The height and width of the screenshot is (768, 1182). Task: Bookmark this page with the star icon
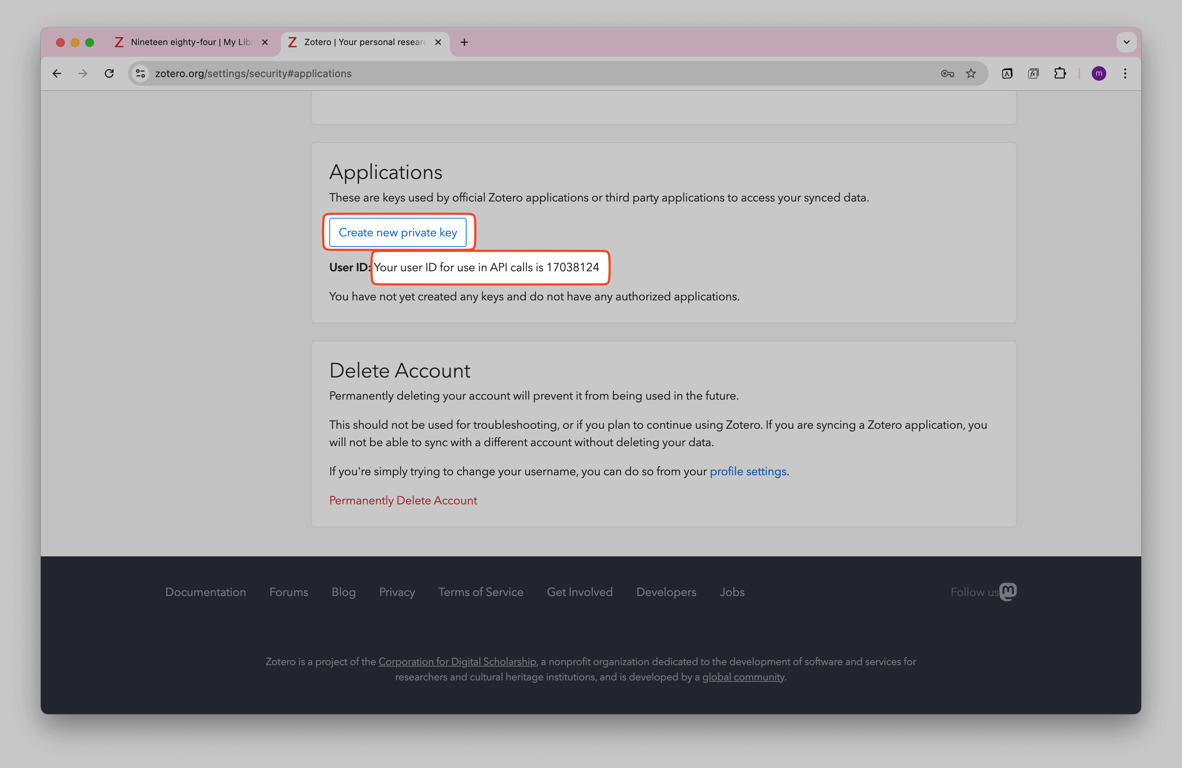tap(971, 73)
